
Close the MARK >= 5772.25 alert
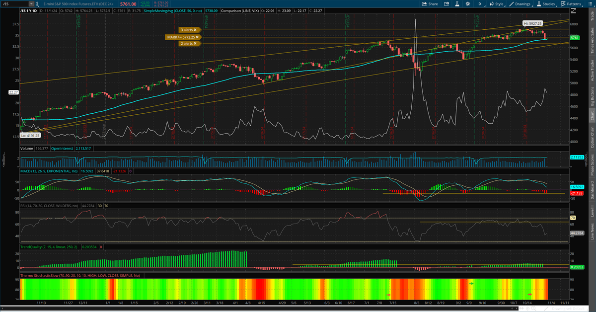(197, 37)
